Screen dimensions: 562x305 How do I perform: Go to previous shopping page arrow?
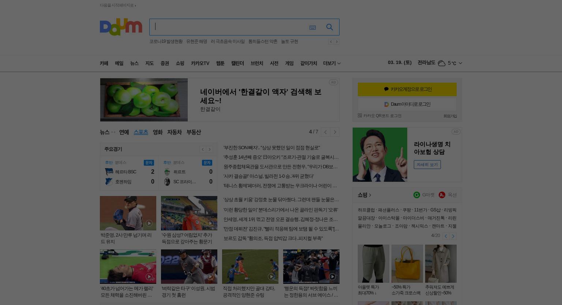tap(446, 236)
